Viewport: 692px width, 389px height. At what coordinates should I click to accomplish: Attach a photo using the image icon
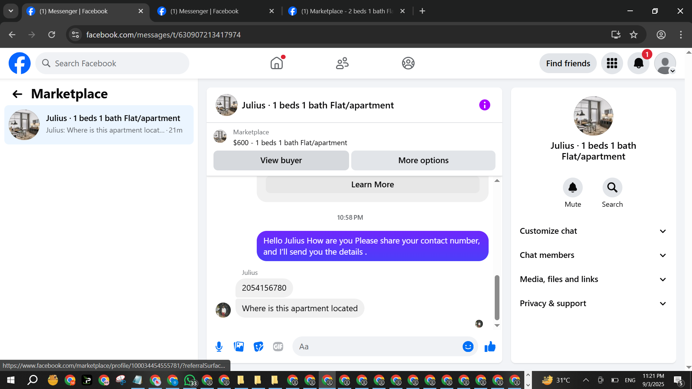[239, 346]
